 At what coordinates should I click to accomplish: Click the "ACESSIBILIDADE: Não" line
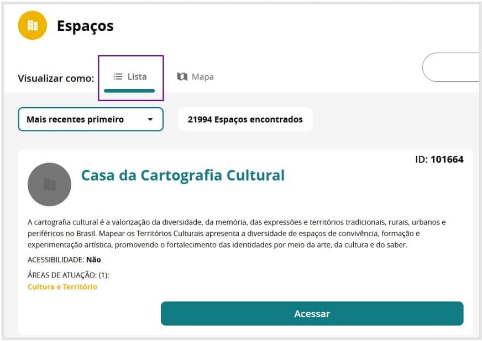pyautogui.click(x=64, y=259)
